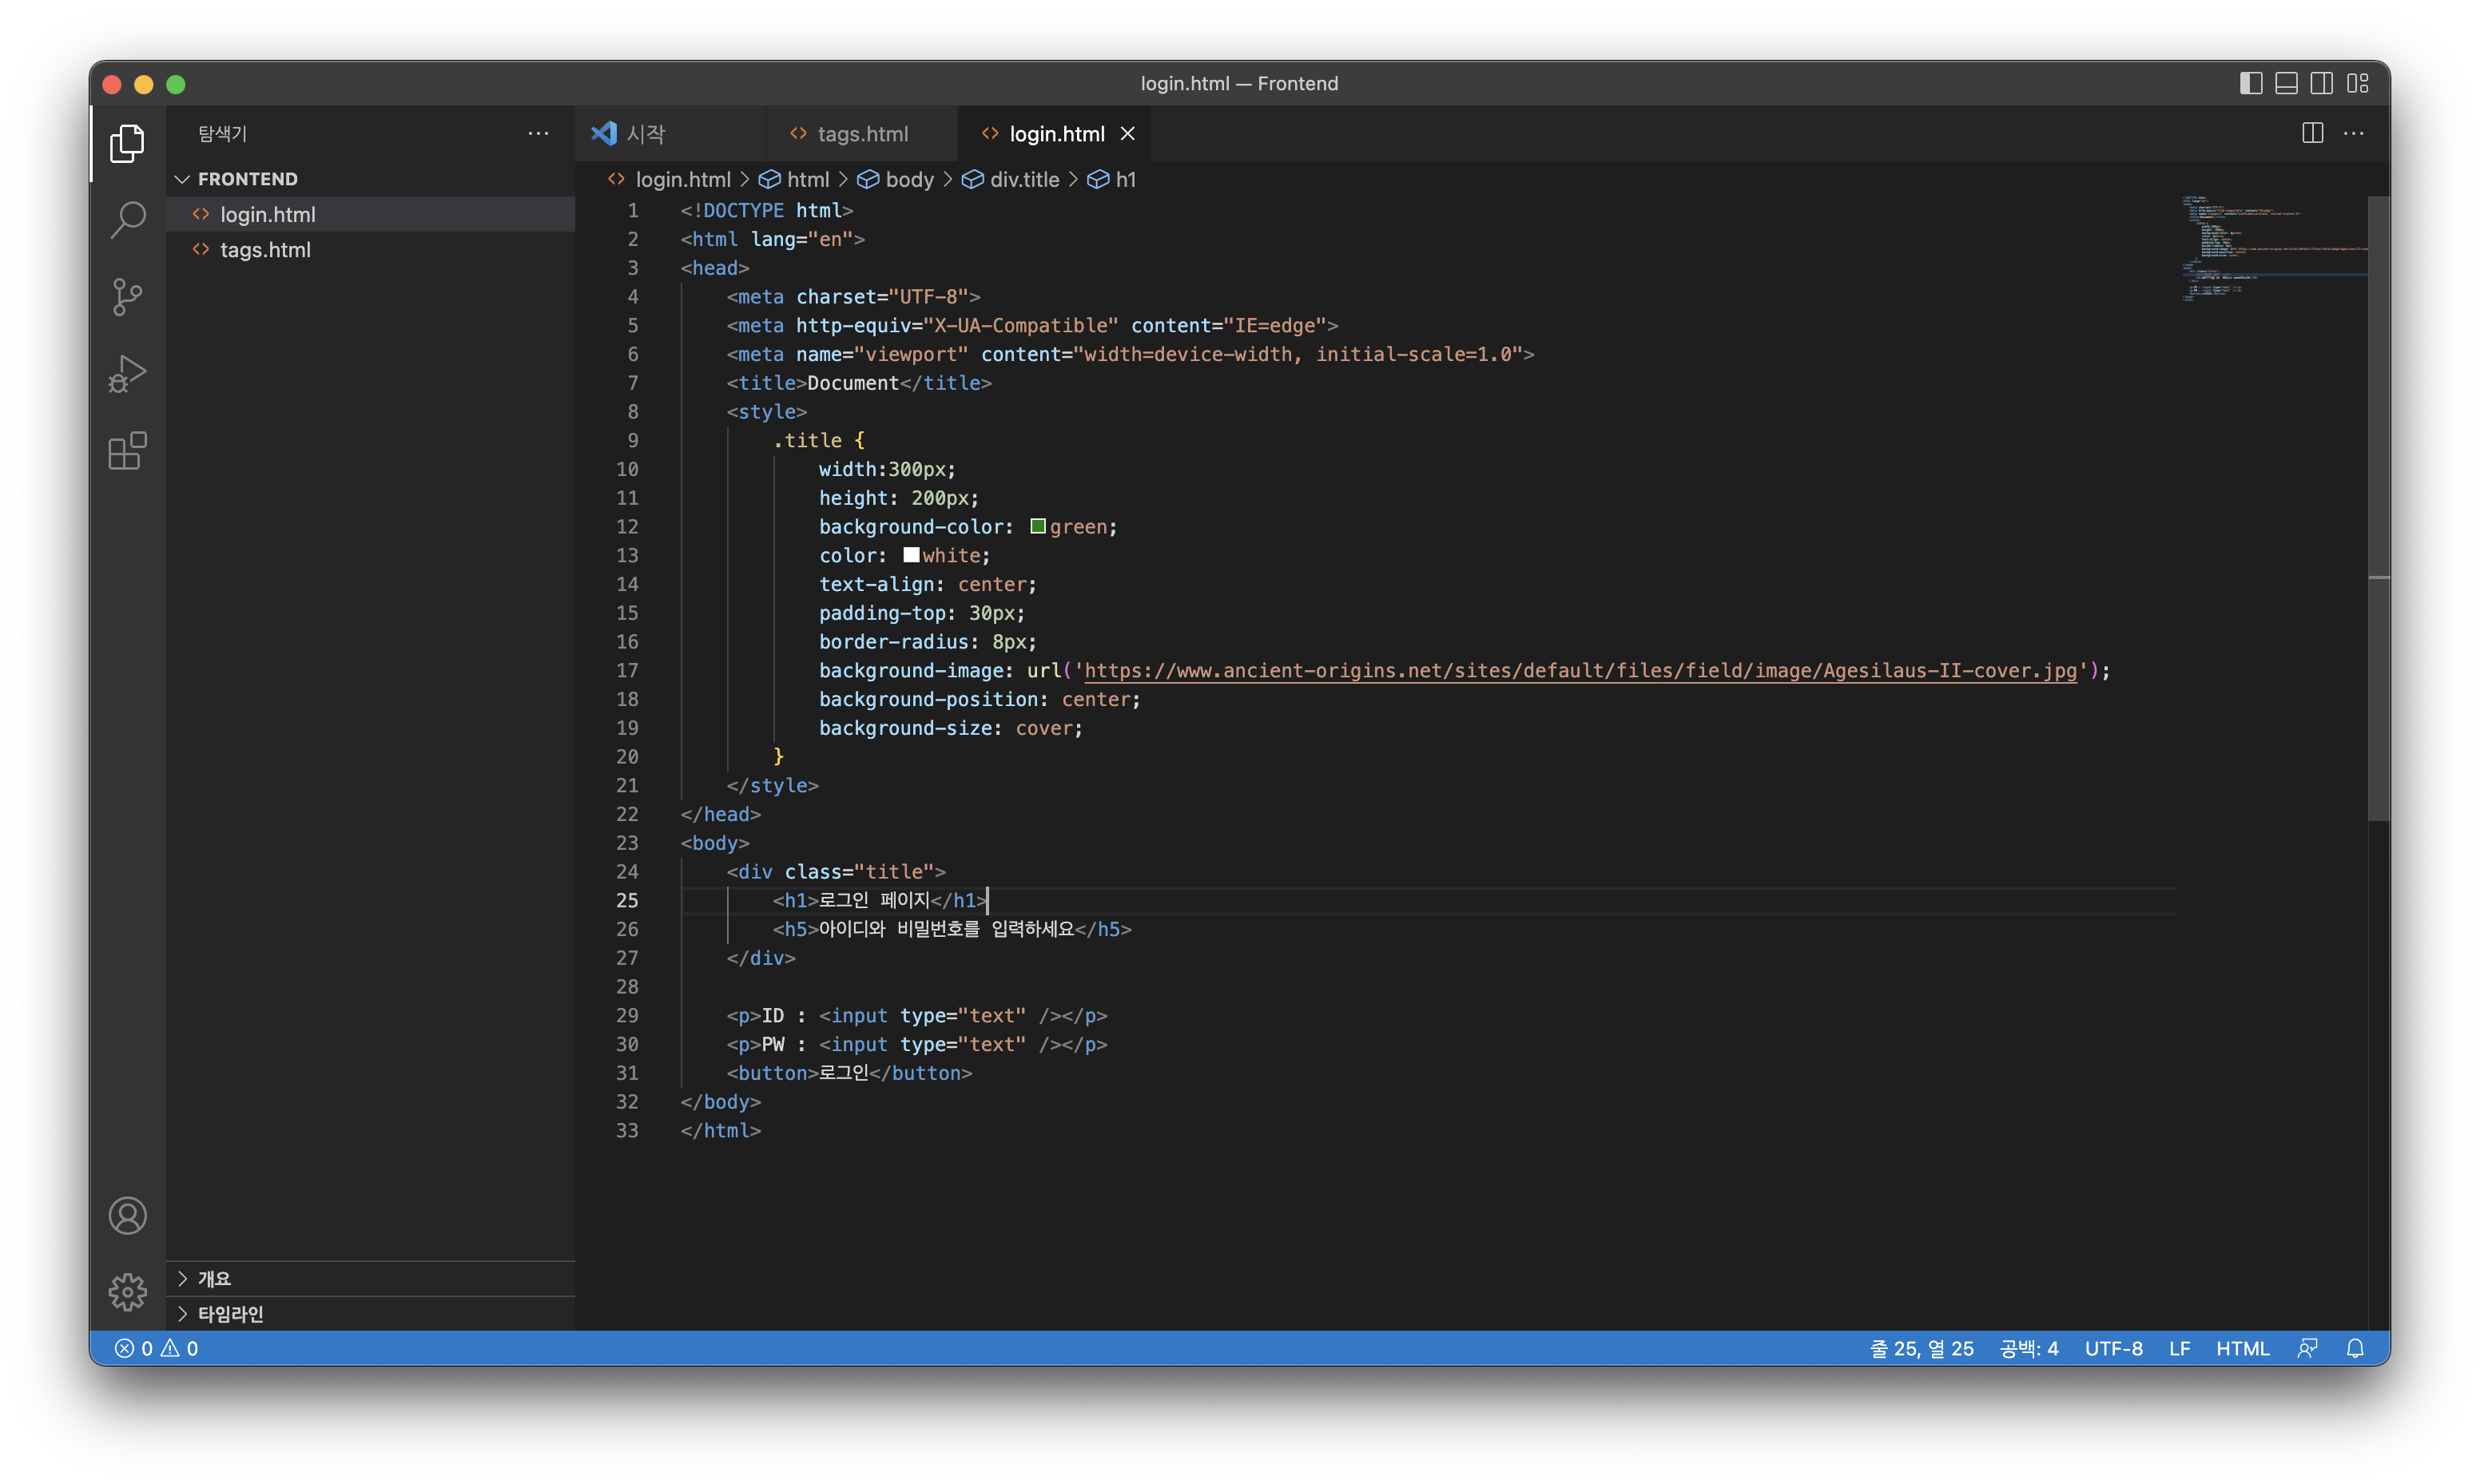Click the HTML language mode button
The width and height of the screenshot is (2480, 1484).
pyautogui.click(x=2242, y=1348)
